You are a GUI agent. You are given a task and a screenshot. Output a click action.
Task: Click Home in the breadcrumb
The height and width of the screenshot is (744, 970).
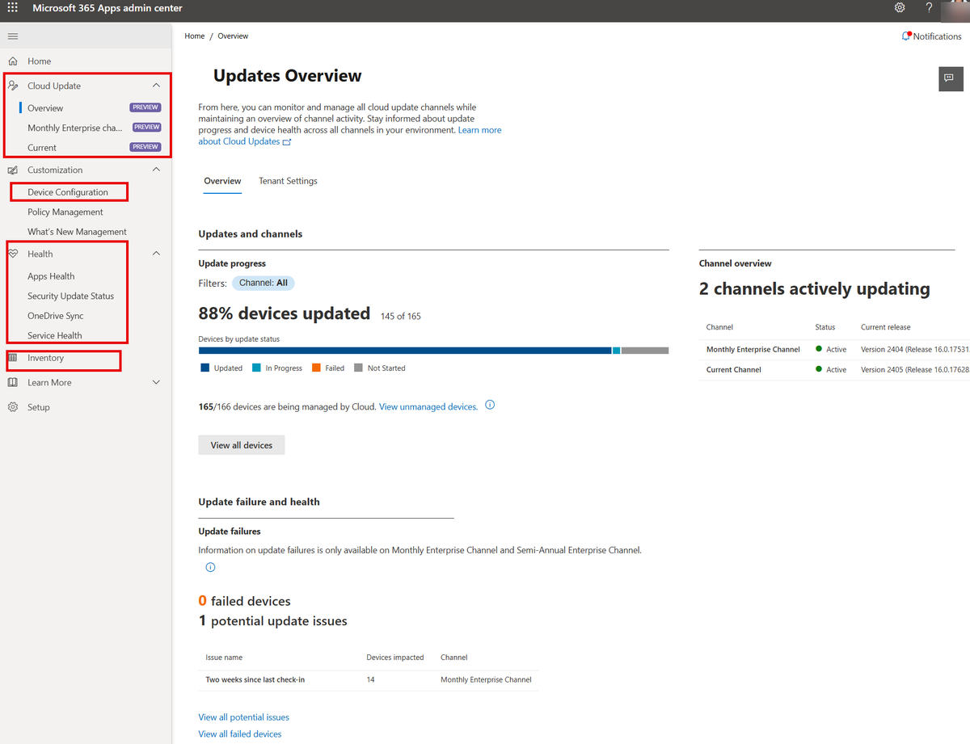click(195, 36)
